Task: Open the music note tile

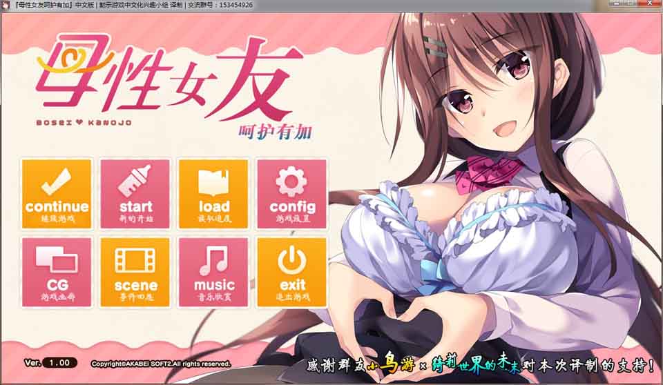Action: coord(213,272)
